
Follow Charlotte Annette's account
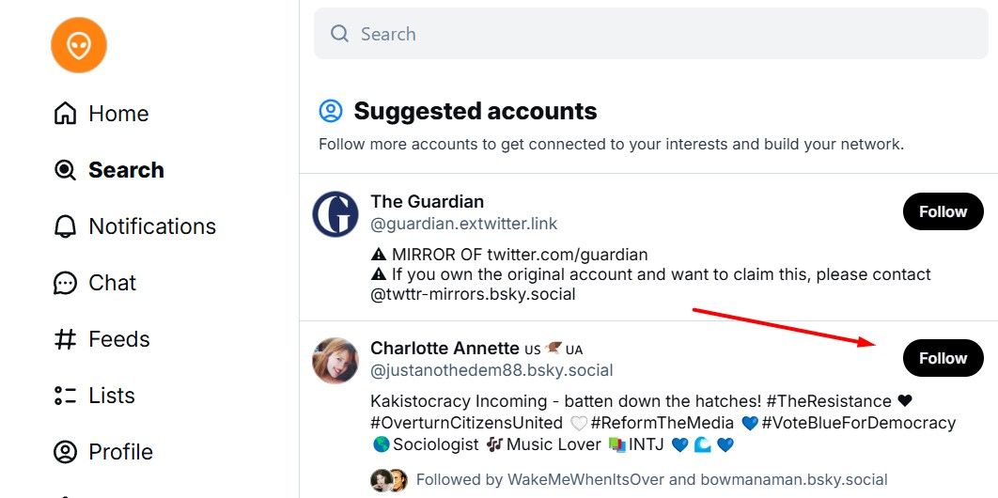[x=943, y=358]
